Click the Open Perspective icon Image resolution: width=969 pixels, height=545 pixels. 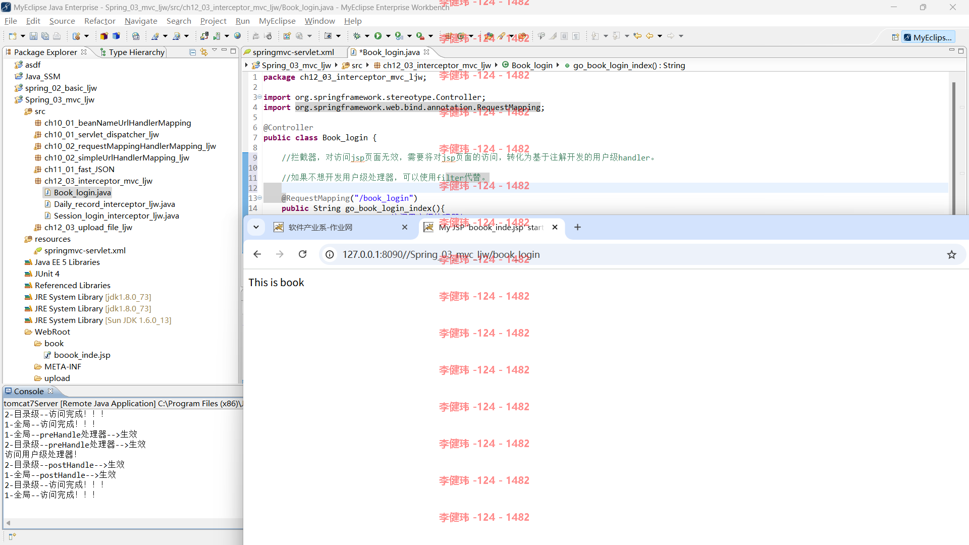[x=895, y=37]
